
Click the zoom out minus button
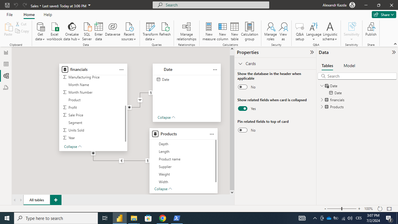325,209
